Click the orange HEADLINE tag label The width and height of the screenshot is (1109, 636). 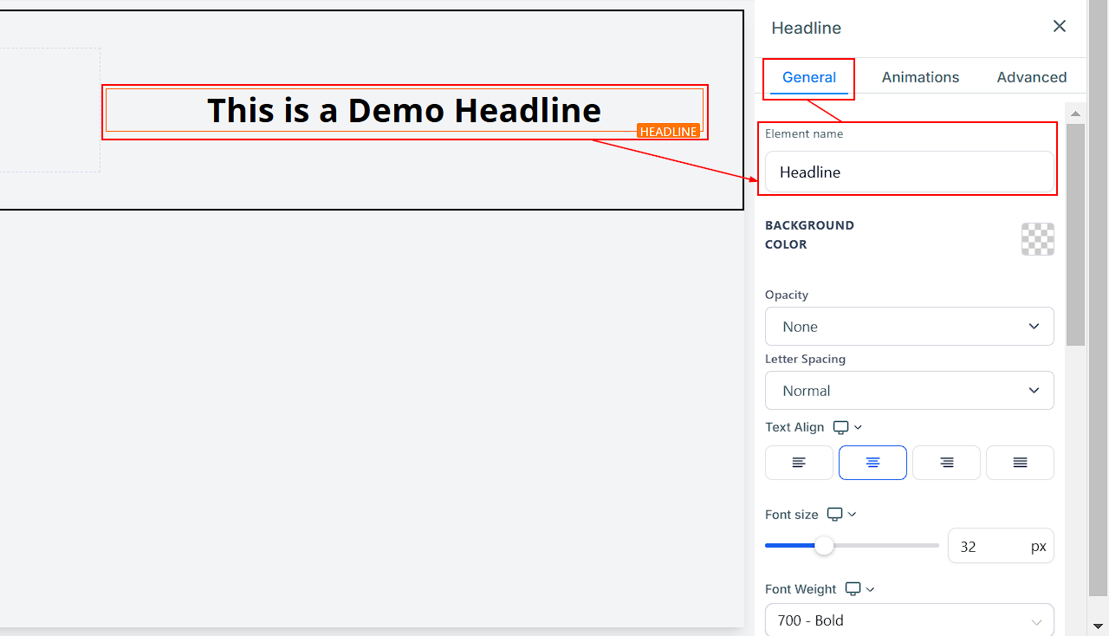click(x=668, y=131)
